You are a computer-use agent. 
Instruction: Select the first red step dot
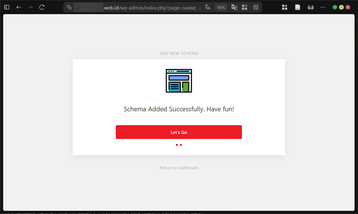177,145
